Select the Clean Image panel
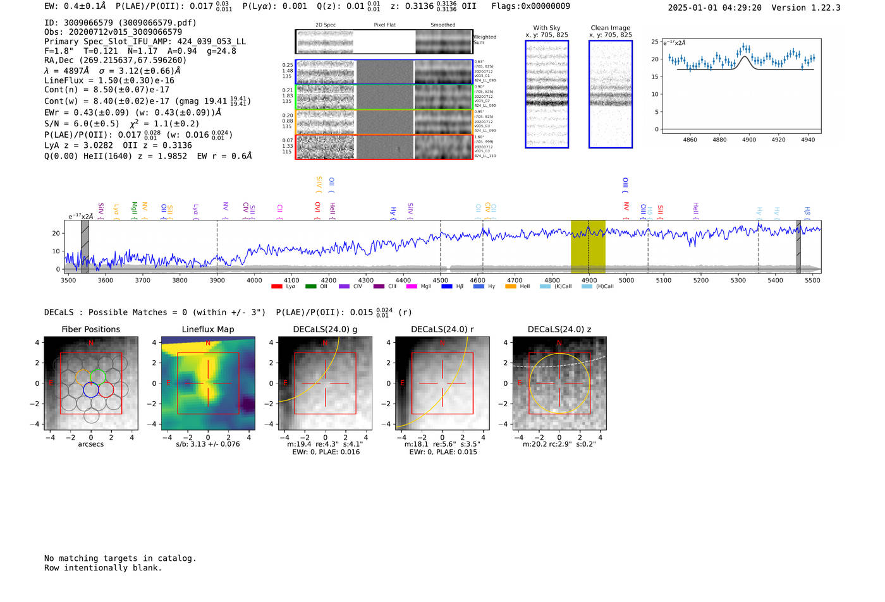The image size is (885, 602). click(611, 94)
